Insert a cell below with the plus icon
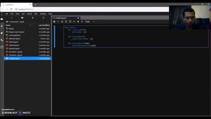The height and width of the screenshot is (119, 211). point(58,21)
